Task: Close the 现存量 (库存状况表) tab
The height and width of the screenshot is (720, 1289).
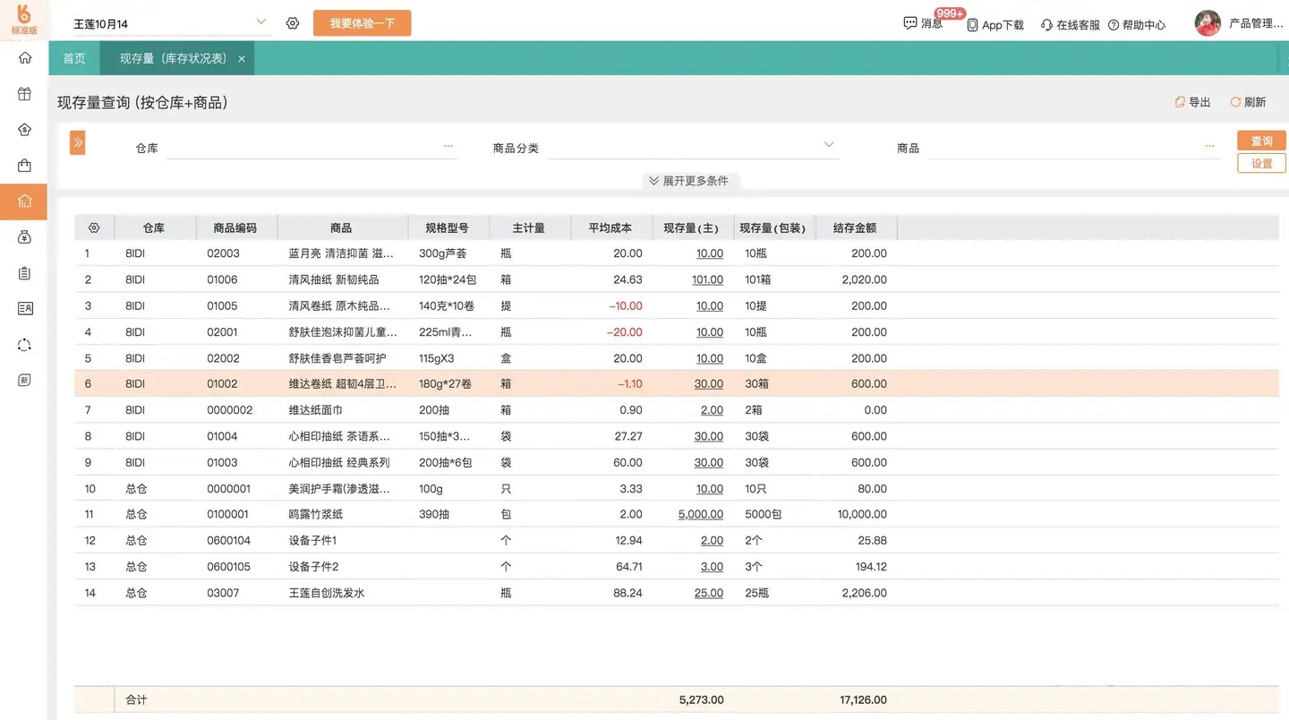Action: click(242, 59)
